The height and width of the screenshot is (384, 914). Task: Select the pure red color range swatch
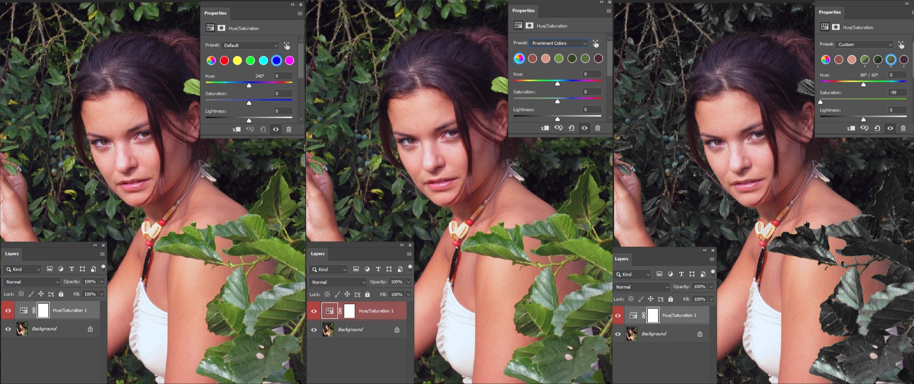coord(224,60)
